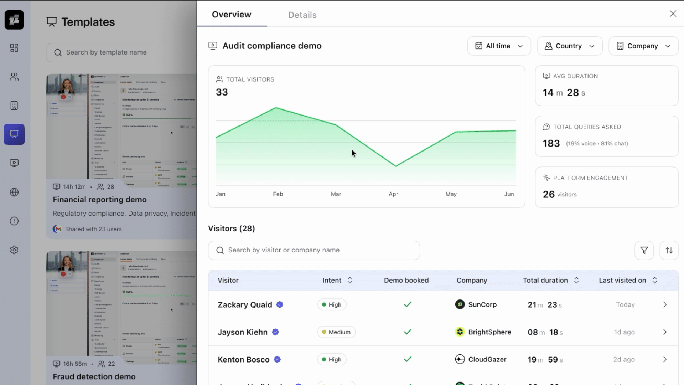Click the globe icon in left sidebar
Screen dimensions: 684x385
pos(14,192)
